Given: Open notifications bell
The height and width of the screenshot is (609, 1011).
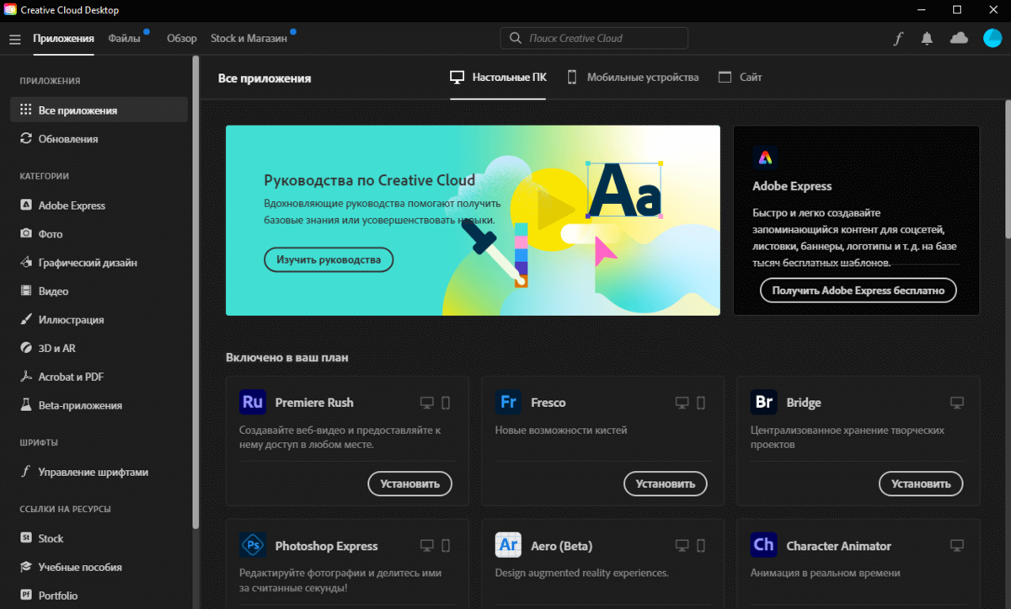Looking at the screenshot, I should click(x=928, y=39).
